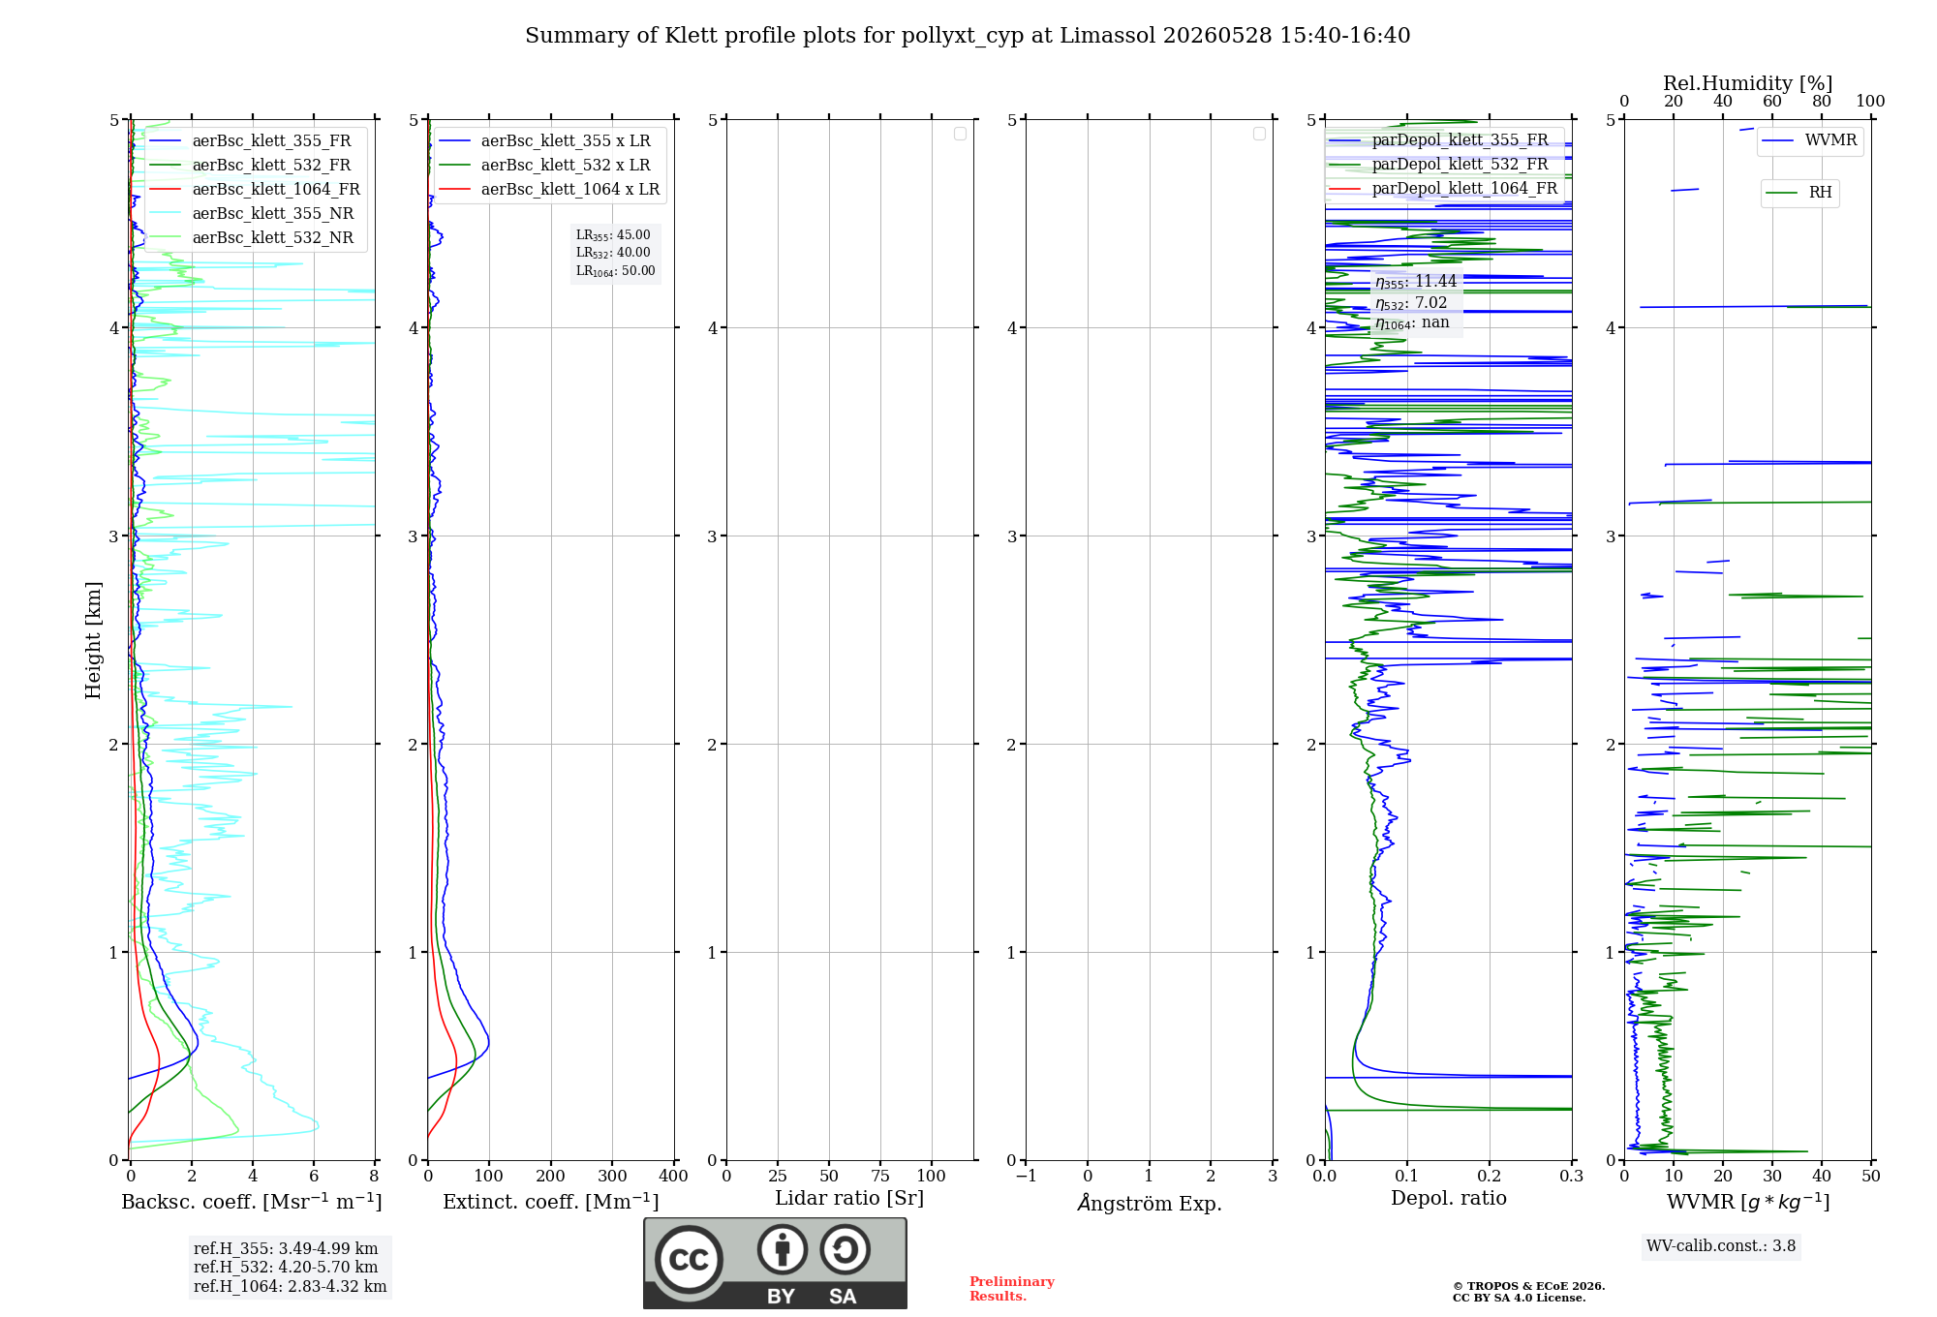
Task: Click the ref.H_1064: 2.83-4.32 km text
Action: point(290,1287)
